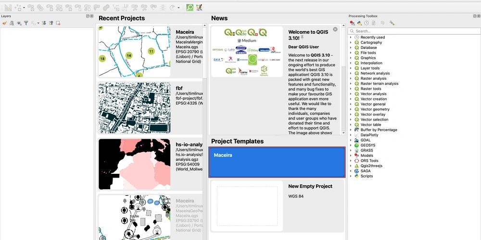Dismiss the Welcome to QGIS 3.10 news item
The width and height of the screenshot is (481, 240).
[x=335, y=29]
